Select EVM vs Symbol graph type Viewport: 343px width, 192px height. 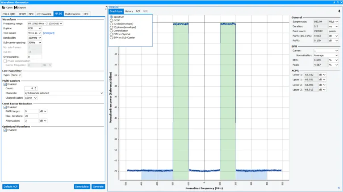coord(111,34)
